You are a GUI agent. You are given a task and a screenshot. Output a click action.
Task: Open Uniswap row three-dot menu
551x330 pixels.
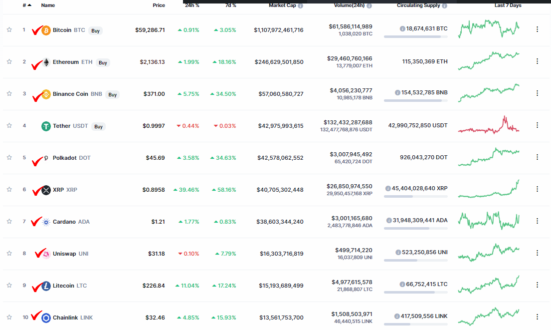(537, 253)
